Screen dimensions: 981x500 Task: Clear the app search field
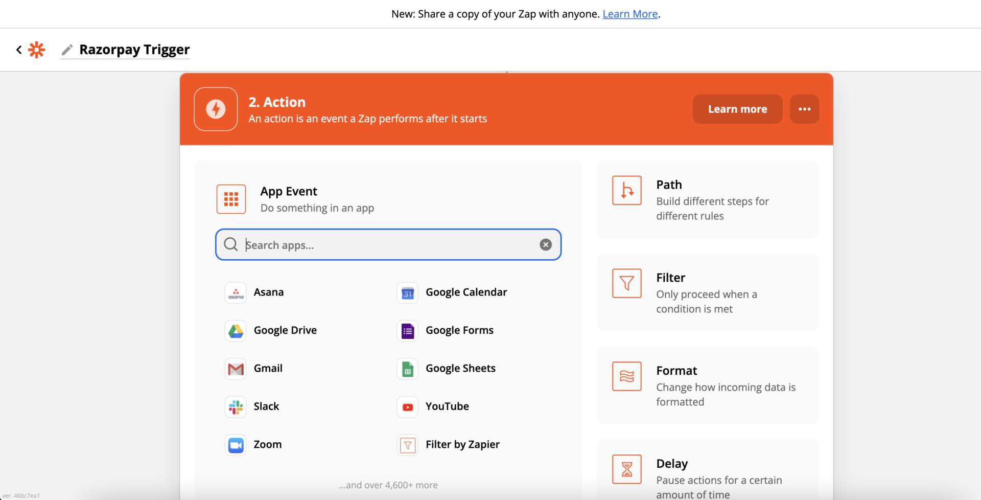[x=546, y=244]
